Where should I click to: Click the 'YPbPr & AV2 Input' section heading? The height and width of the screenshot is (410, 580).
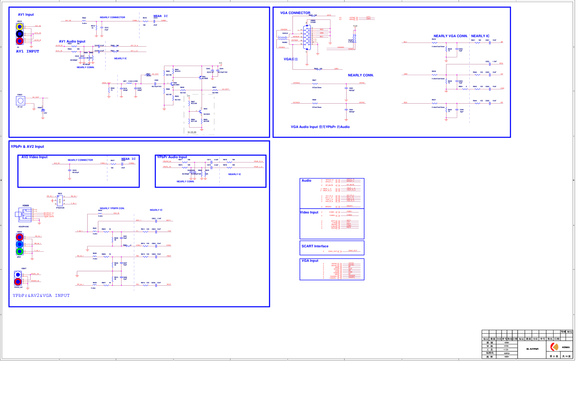coord(27,147)
